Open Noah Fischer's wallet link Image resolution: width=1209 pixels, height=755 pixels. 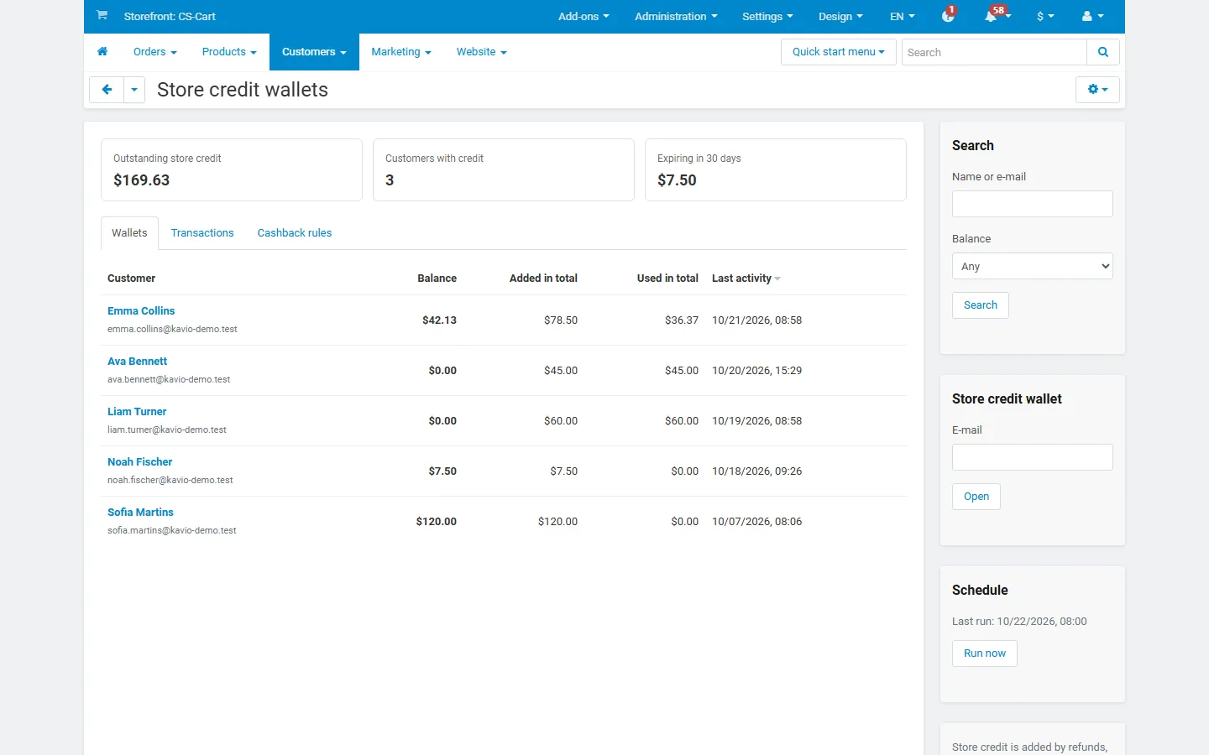tap(139, 461)
